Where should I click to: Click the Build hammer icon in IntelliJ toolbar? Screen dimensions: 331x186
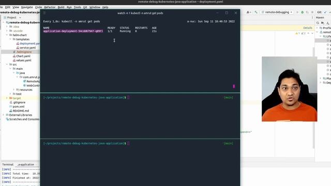pyautogui.click(x=256, y=12)
